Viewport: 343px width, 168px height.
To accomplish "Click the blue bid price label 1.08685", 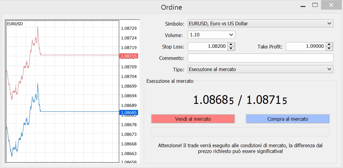I will click(129, 113).
